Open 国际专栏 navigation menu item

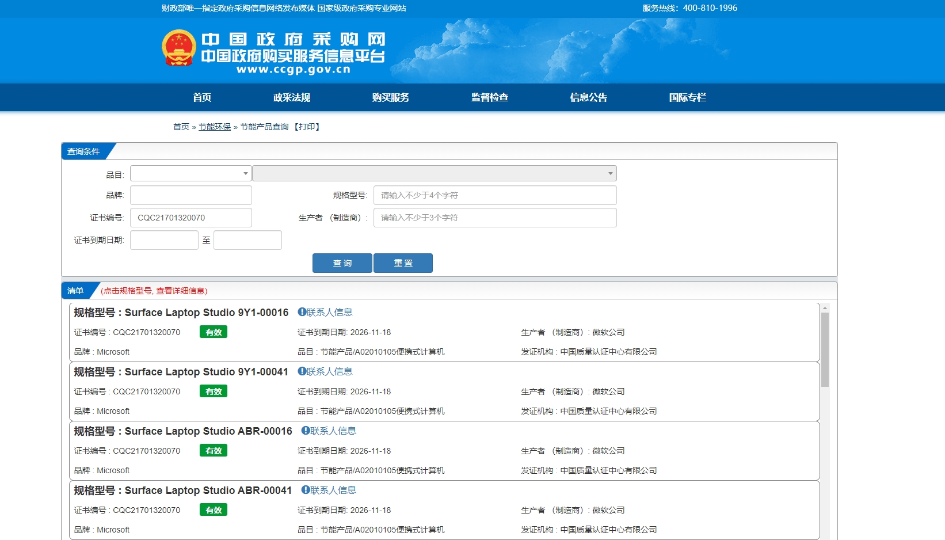click(688, 97)
